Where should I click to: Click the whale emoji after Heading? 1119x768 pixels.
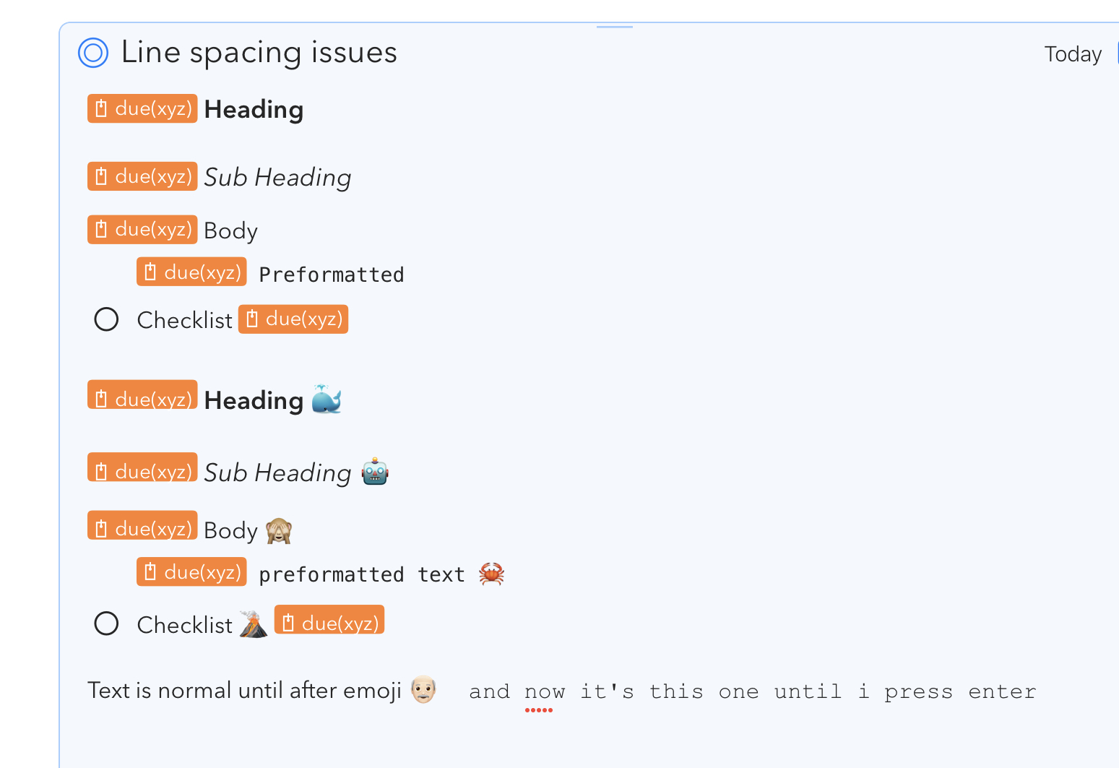pyautogui.click(x=327, y=399)
